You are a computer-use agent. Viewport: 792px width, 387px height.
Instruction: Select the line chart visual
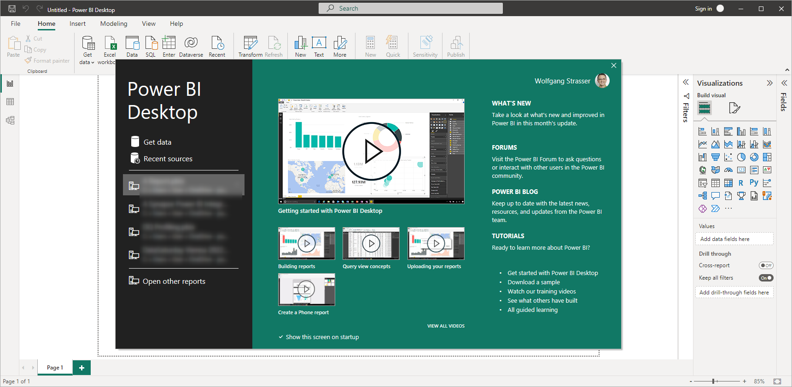(702, 145)
